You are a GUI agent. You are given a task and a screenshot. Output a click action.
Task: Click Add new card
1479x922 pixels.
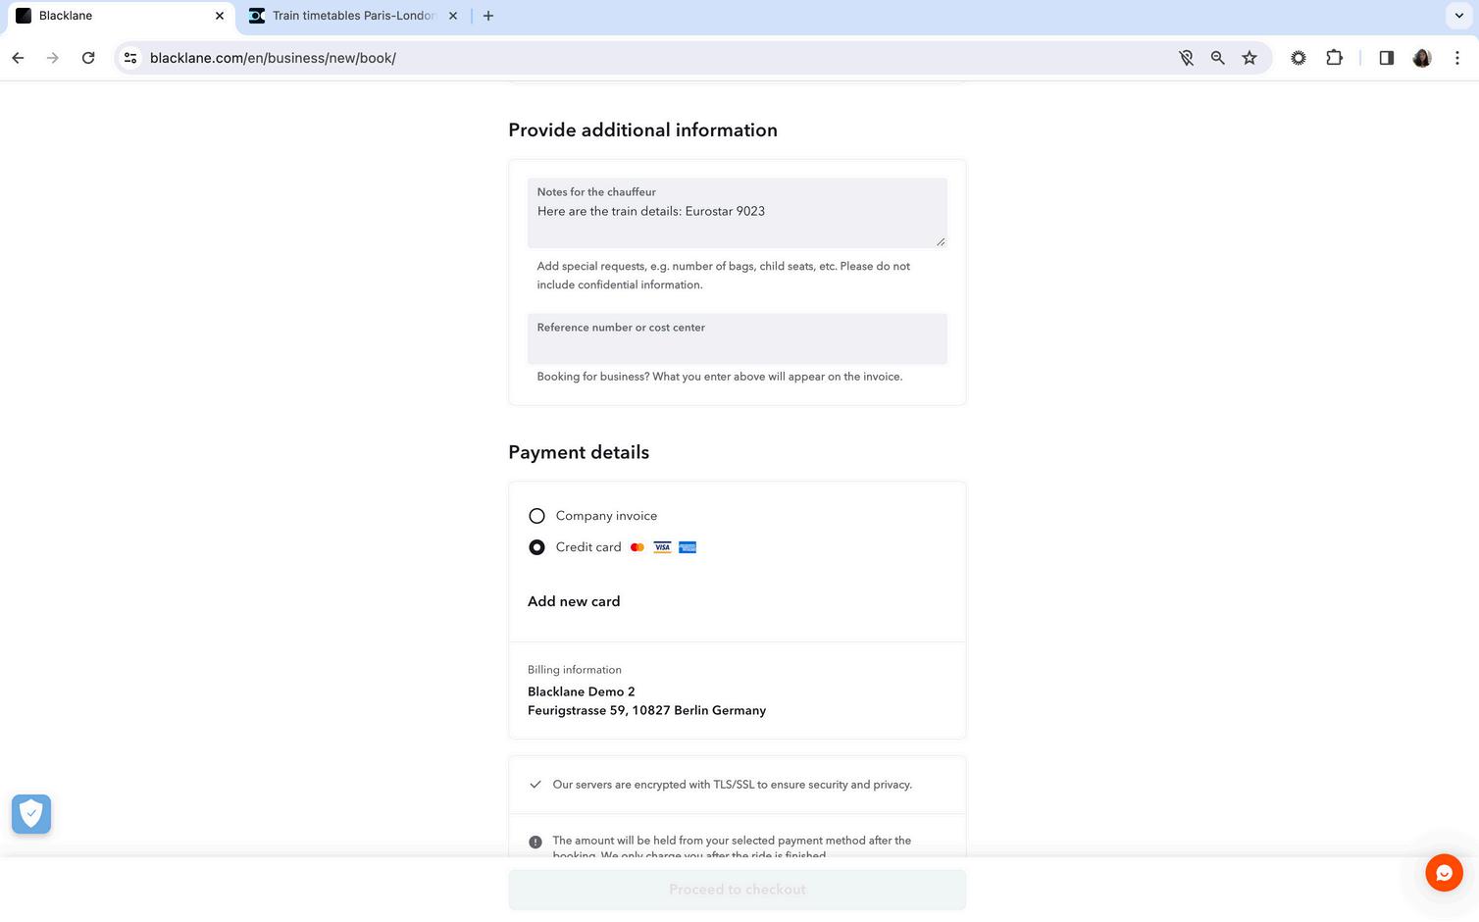574,601
